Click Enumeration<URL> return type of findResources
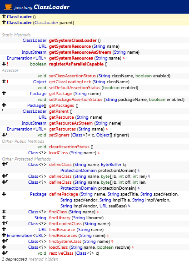 (x=26, y=236)
